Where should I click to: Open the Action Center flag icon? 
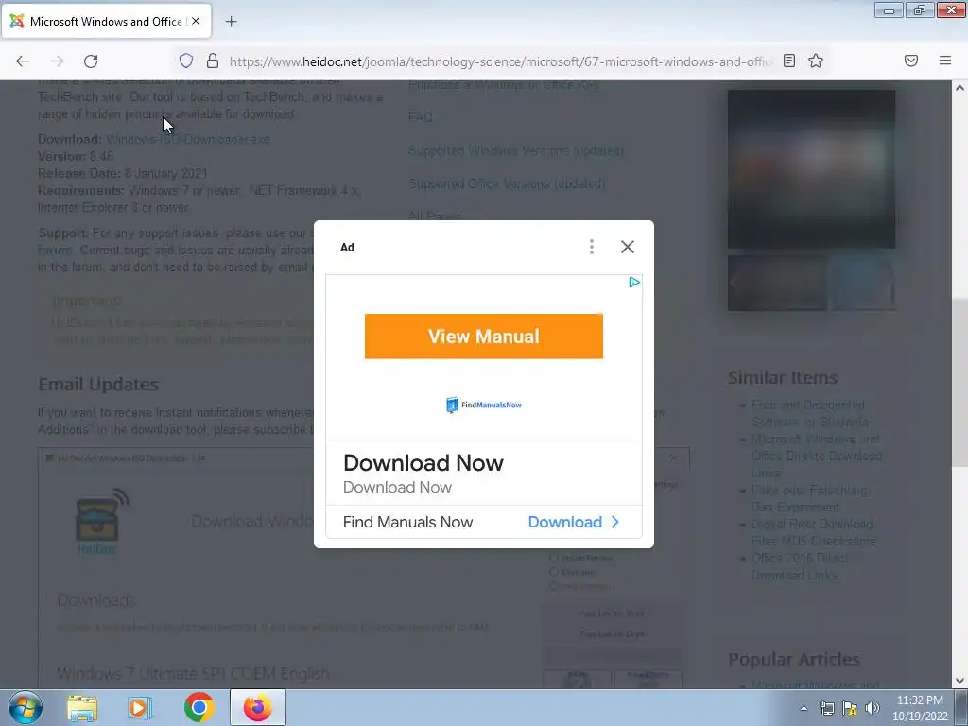coord(850,708)
